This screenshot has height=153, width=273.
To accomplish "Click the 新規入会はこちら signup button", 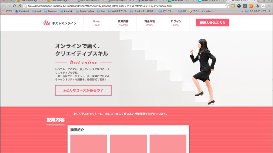I will coord(212,22).
